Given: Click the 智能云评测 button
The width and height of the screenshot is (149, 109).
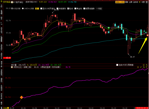Looking at the screenshot, I should [120, 2].
